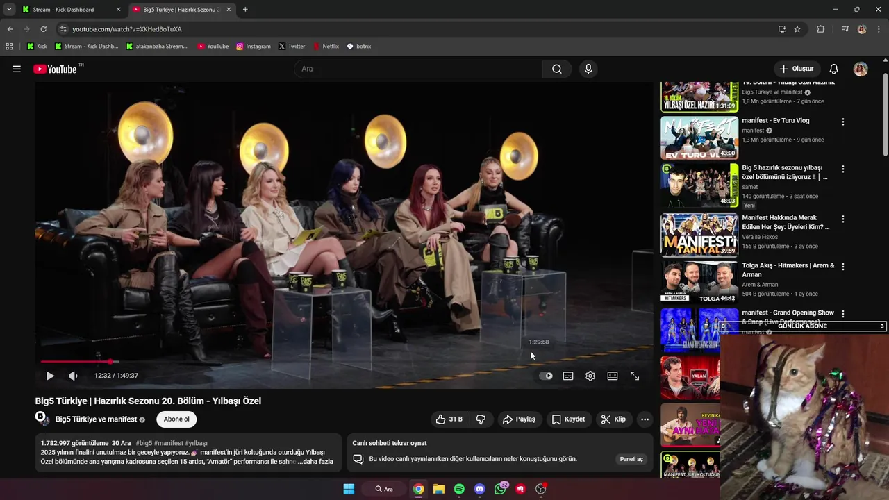Start voice search with the microphone

click(588, 69)
